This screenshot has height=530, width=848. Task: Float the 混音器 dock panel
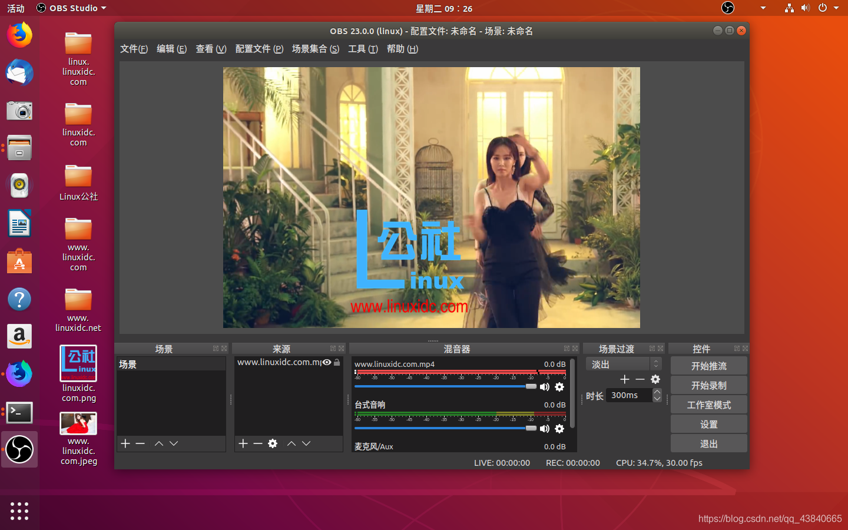[567, 349]
